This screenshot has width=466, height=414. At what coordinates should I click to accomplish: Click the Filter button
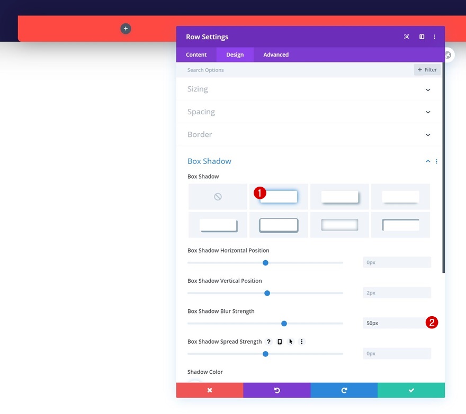pos(427,70)
